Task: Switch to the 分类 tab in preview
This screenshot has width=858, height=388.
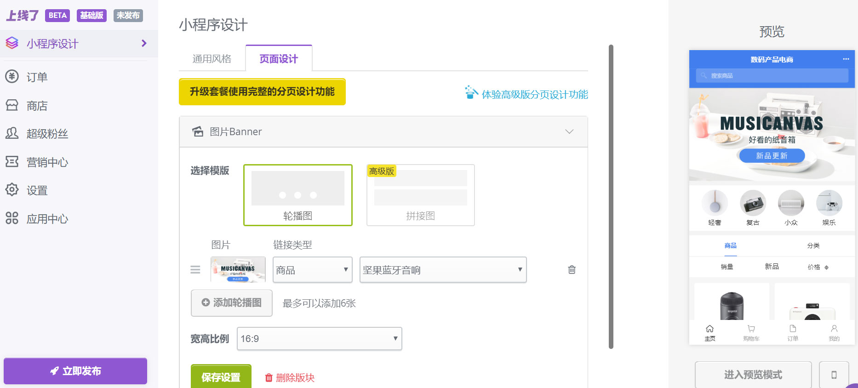Action: pyautogui.click(x=813, y=245)
